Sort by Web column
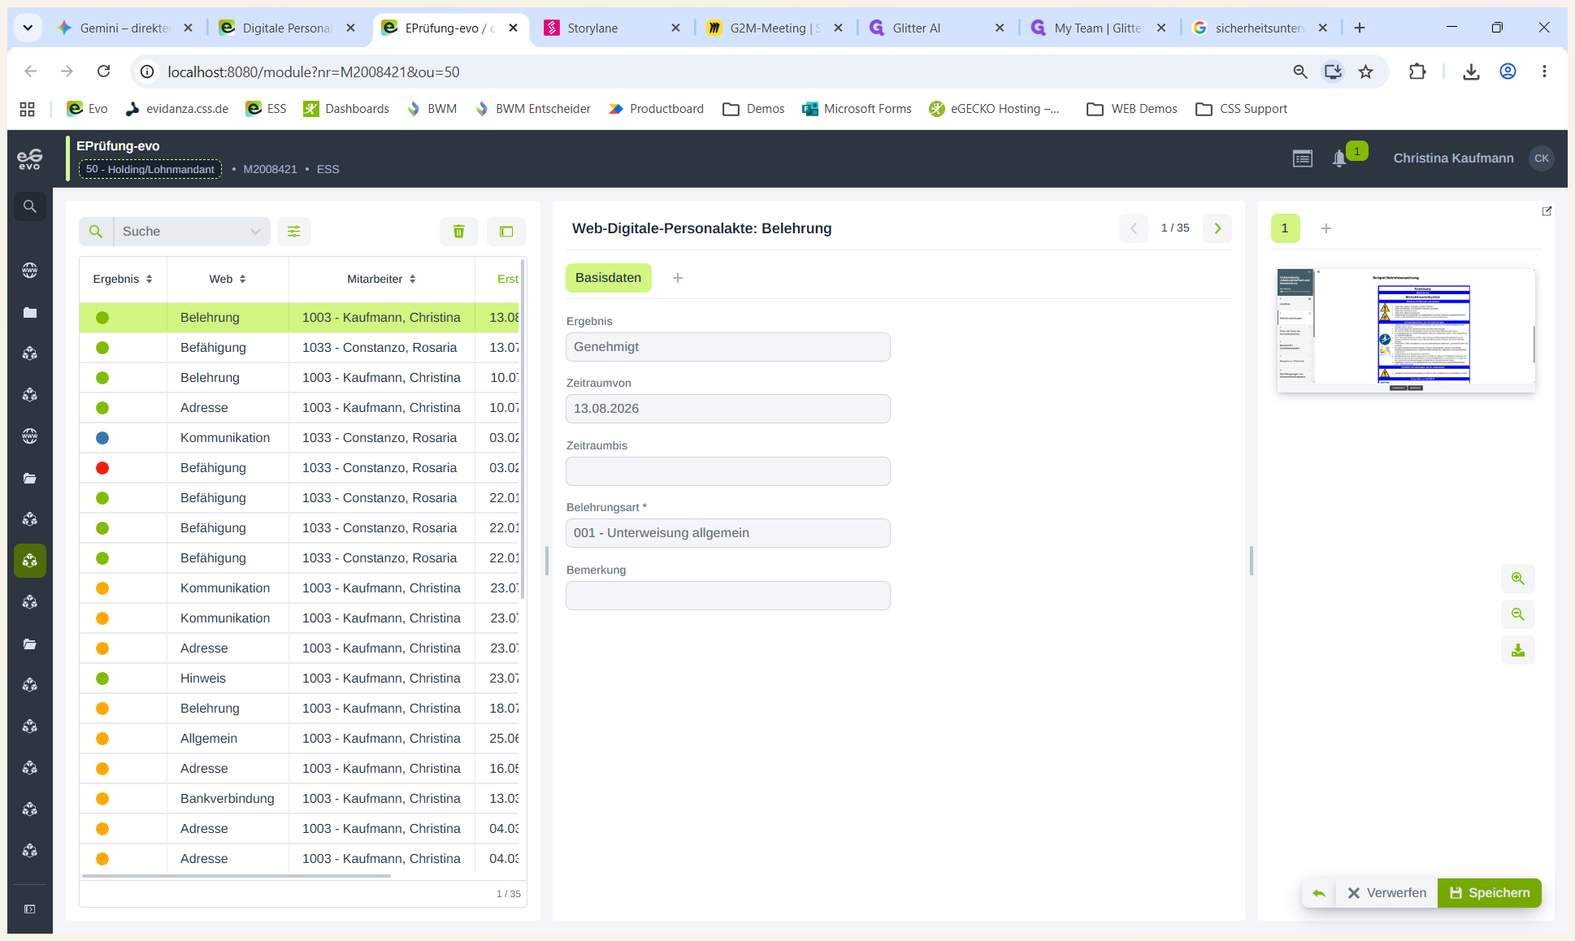1575x941 pixels. [228, 279]
